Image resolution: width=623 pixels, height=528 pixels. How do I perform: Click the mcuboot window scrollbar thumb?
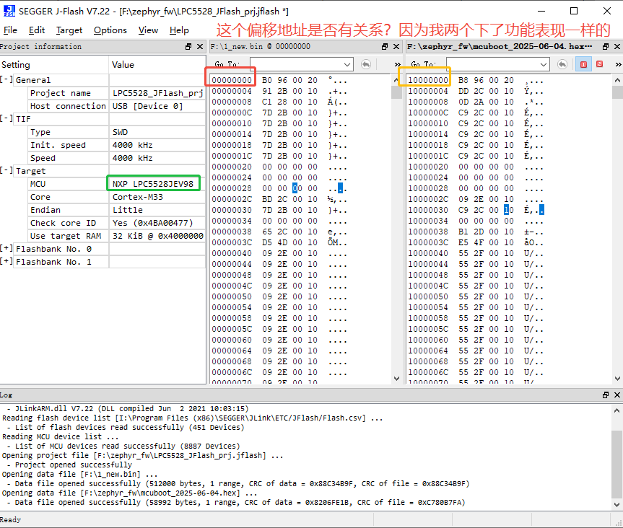click(x=617, y=92)
